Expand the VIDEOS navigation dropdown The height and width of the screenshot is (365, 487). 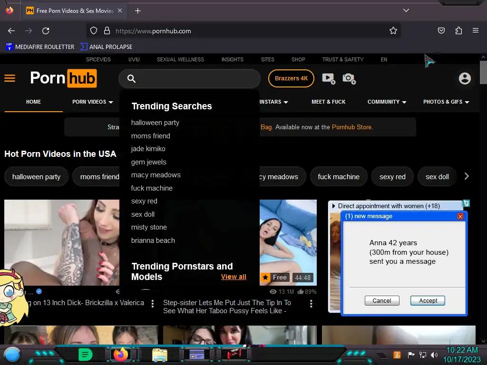[x=93, y=102]
